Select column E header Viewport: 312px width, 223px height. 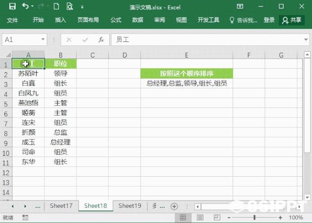coord(186,55)
